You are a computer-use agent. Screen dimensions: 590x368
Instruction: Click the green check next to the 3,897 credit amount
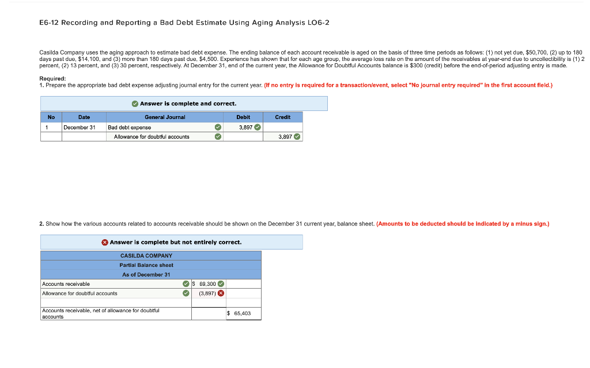pos(297,136)
